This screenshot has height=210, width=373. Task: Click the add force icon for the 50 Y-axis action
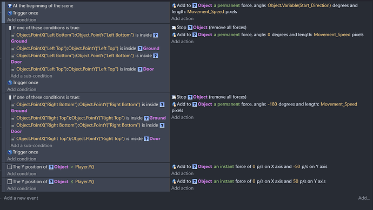[174, 181]
